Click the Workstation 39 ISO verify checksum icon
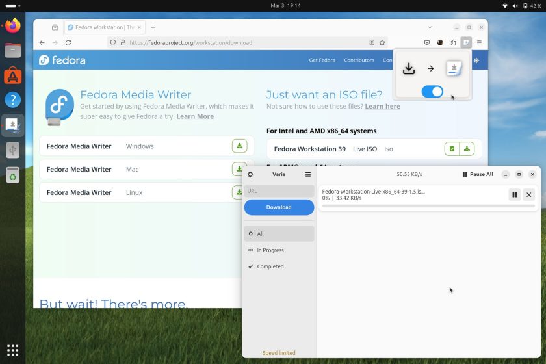 click(452, 149)
